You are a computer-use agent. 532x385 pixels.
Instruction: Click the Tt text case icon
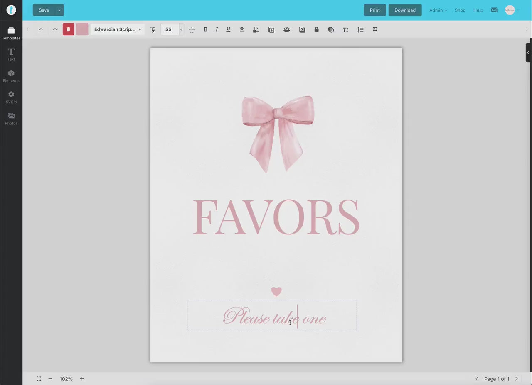[x=345, y=29]
